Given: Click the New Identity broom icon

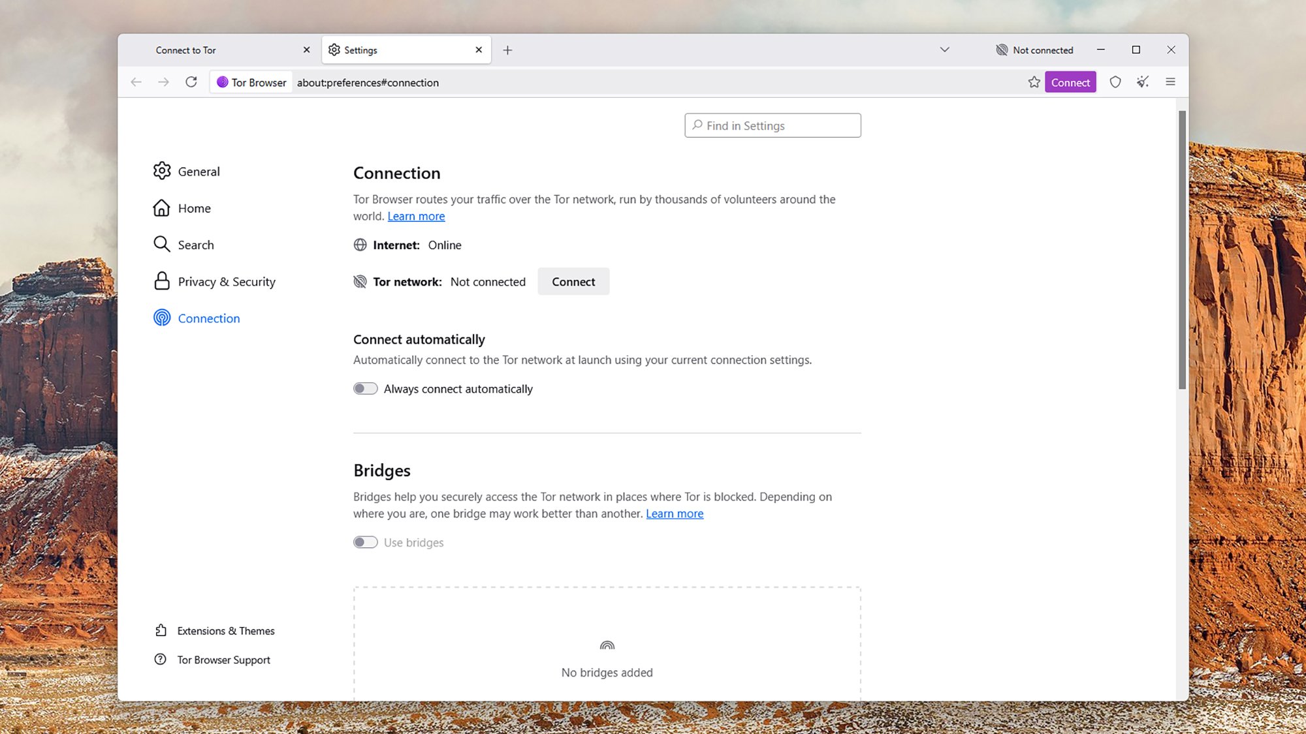Looking at the screenshot, I should pos(1143,82).
